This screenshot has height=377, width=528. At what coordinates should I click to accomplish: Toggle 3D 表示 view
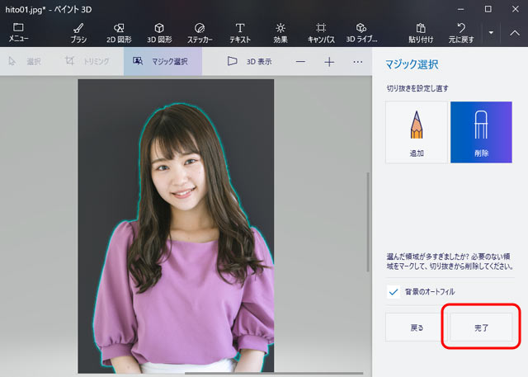pyautogui.click(x=250, y=61)
